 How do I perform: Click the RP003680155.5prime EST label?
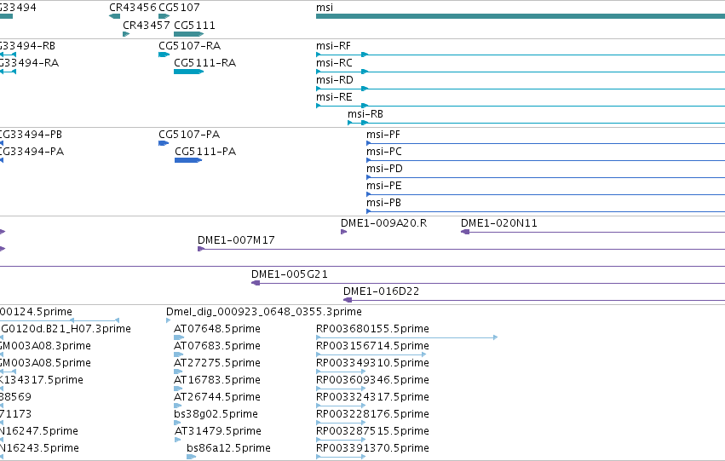pyautogui.click(x=372, y=329)
